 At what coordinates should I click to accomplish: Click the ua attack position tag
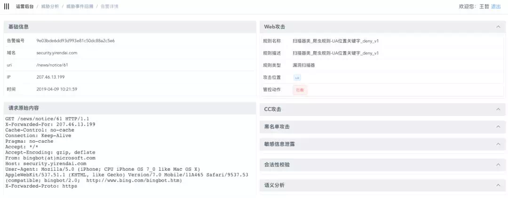(297, 77)
